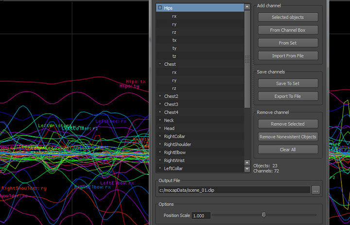Select rz channel under Chest
Viewport: 350px width, 225px height.
pyautogui.click(x=175, y=88)
